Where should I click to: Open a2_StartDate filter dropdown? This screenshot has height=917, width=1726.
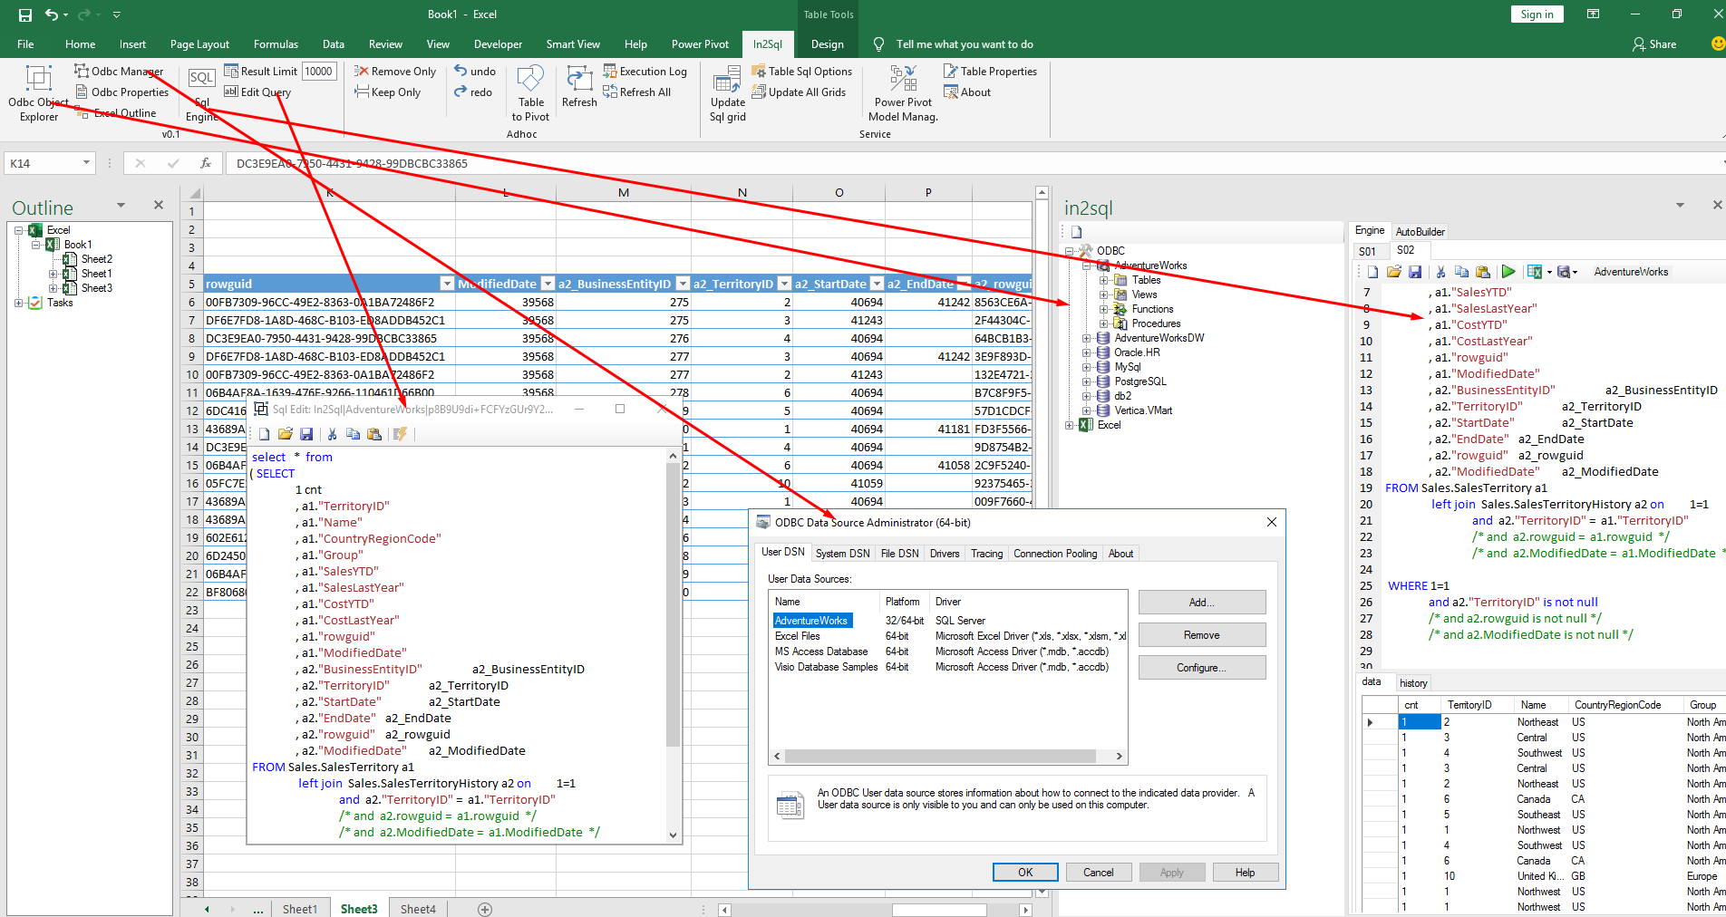[877, 284]
